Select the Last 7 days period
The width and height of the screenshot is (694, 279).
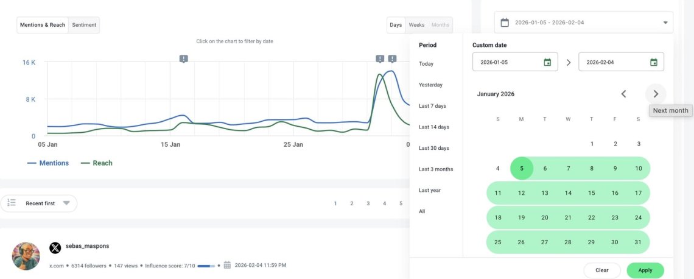432,106
